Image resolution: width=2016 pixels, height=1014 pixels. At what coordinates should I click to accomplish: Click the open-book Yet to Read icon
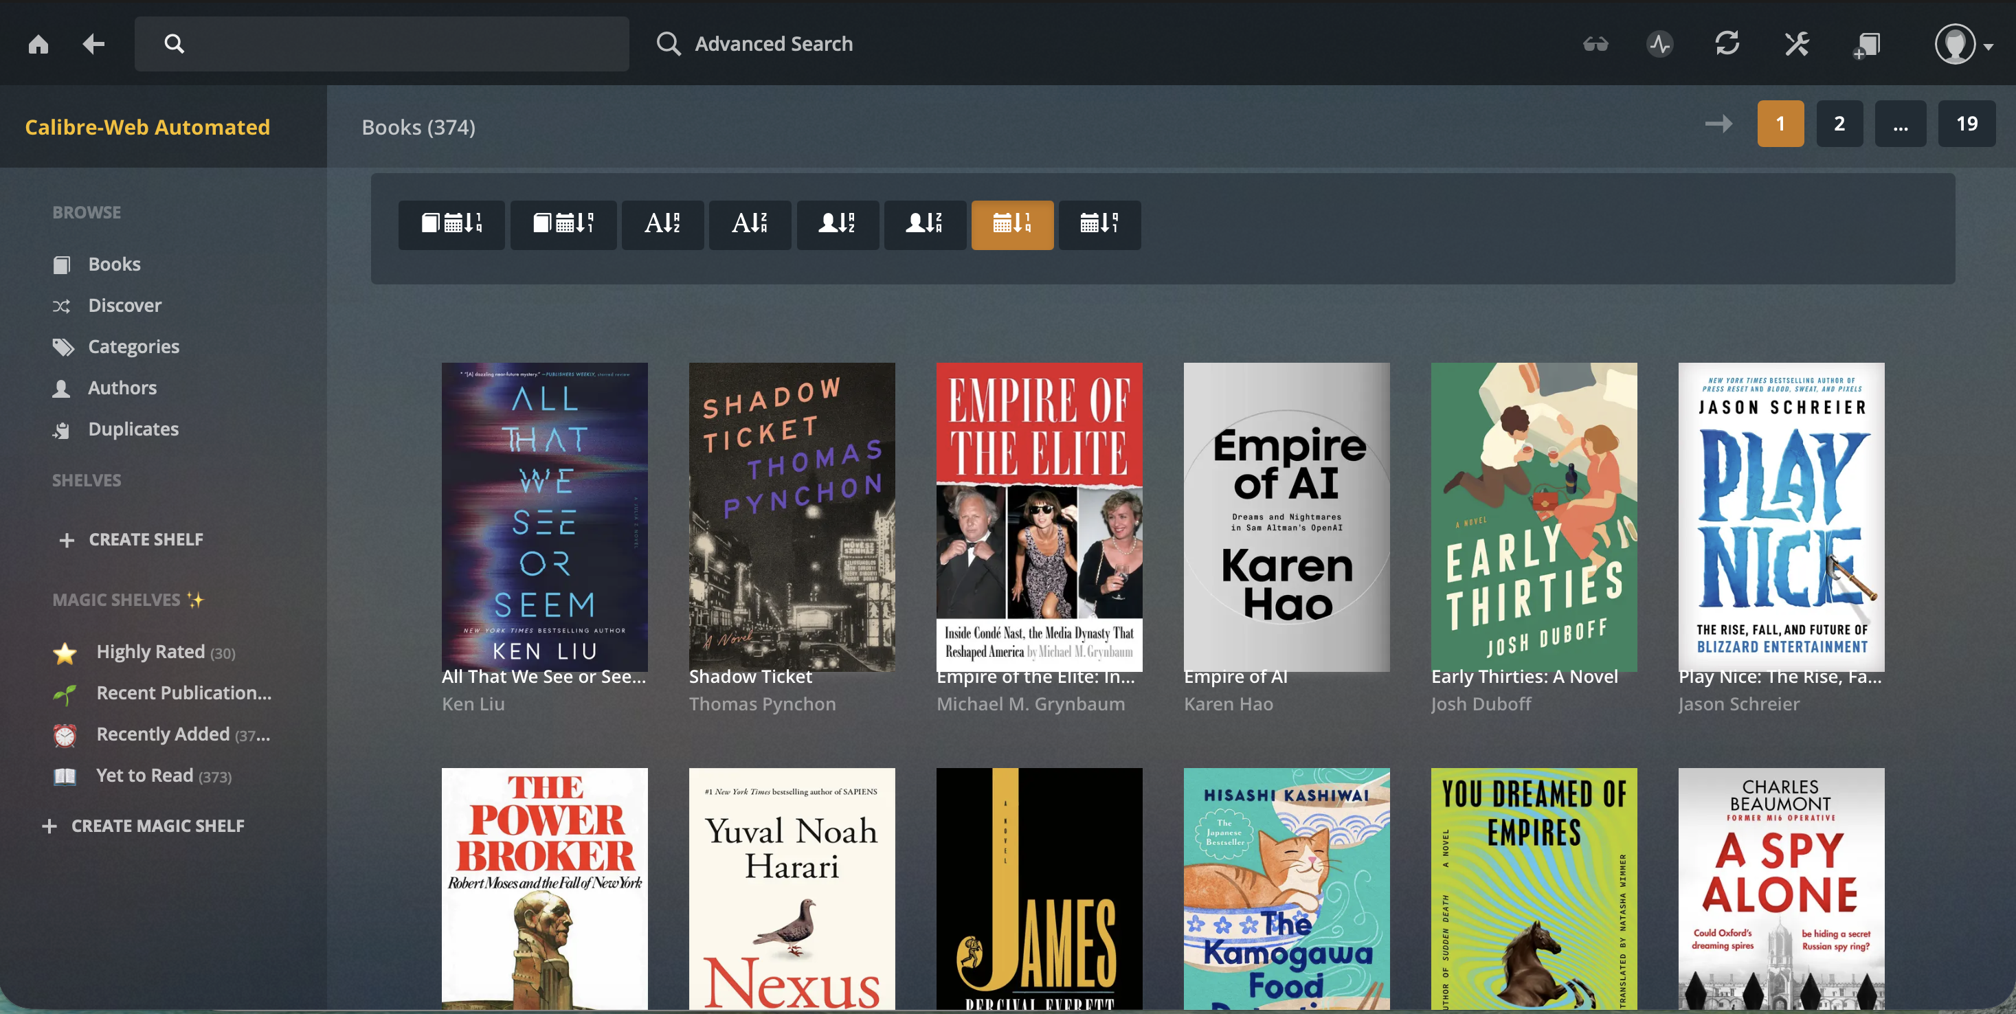click(x=65, y=776)
